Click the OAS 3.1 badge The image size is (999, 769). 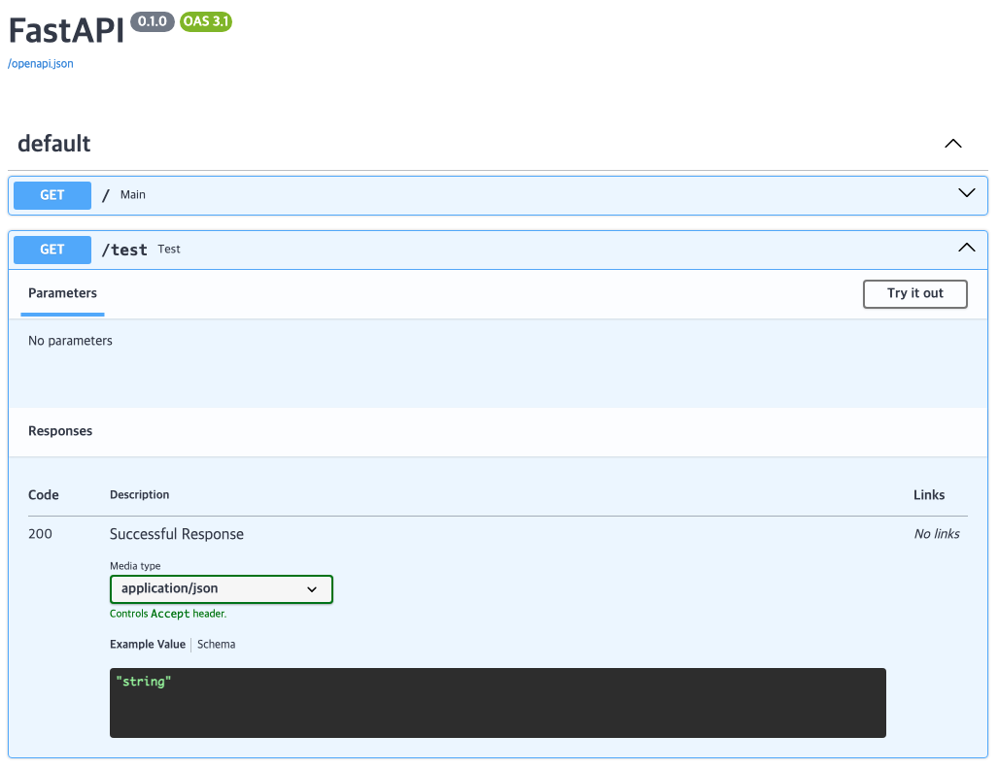click(206, 21)
